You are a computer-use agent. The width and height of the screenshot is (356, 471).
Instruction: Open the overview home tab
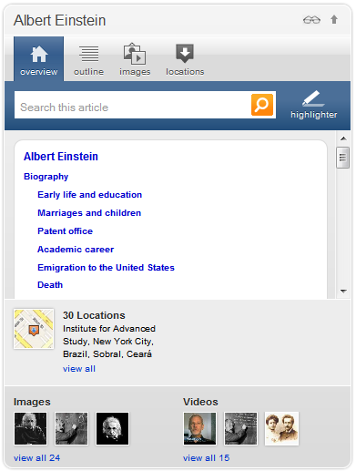tap(38, 59)
